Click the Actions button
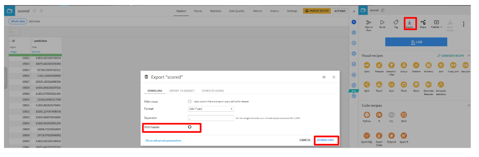Image resolution: width=479 pixels, height=157 pixels. click(x=340, y=11)
